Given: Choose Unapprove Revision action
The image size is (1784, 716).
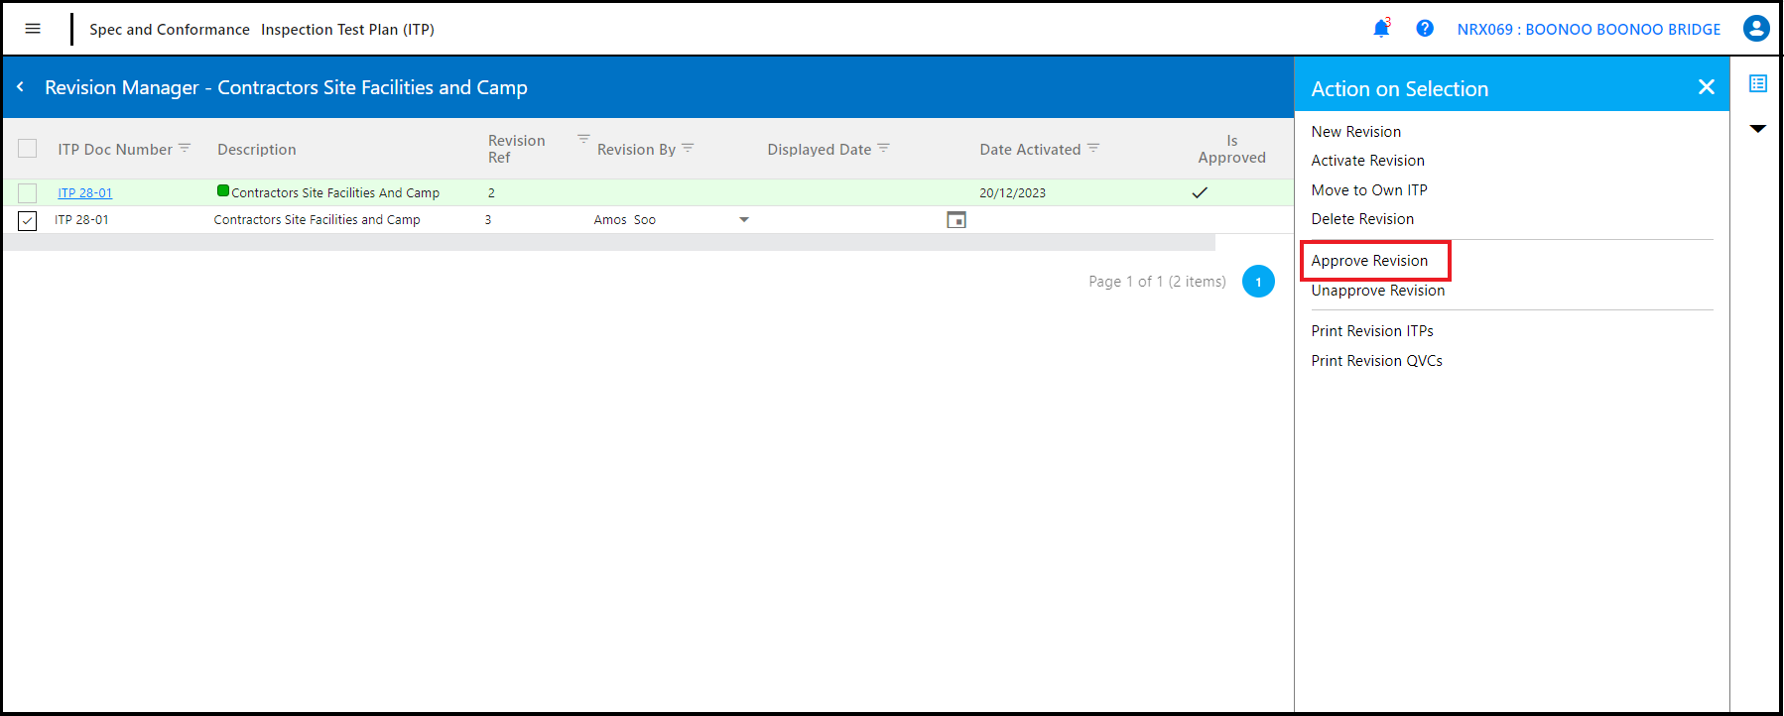Looking at the screenshot, I should click(1378, 291).
